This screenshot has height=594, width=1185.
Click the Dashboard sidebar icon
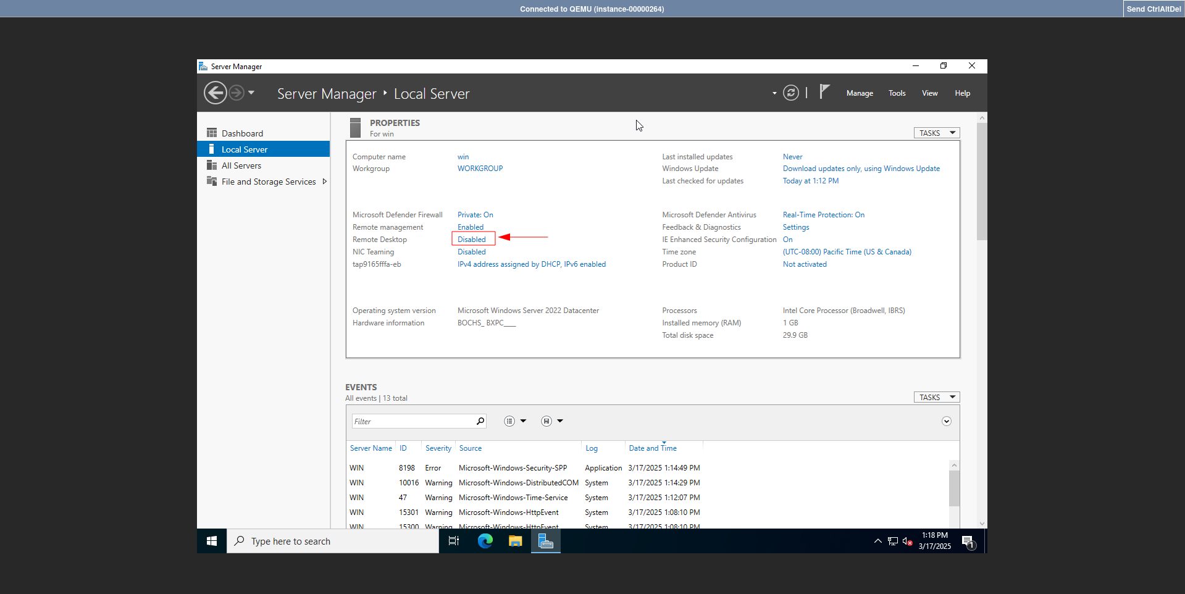212,133
